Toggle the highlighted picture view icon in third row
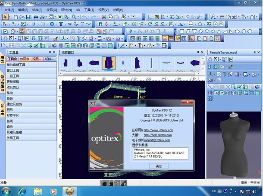 tap(22, 31)
